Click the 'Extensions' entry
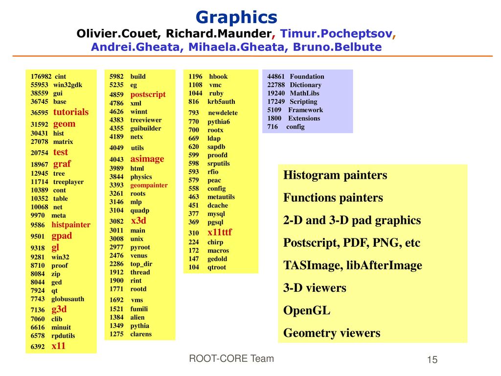Viewport: 501px width, 376px height. 304,118
